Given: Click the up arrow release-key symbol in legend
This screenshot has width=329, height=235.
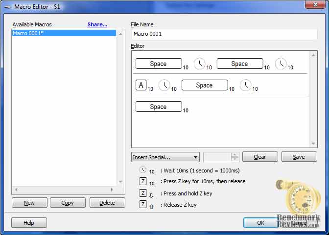Looking at the screenshot, I should coord(151,207).
